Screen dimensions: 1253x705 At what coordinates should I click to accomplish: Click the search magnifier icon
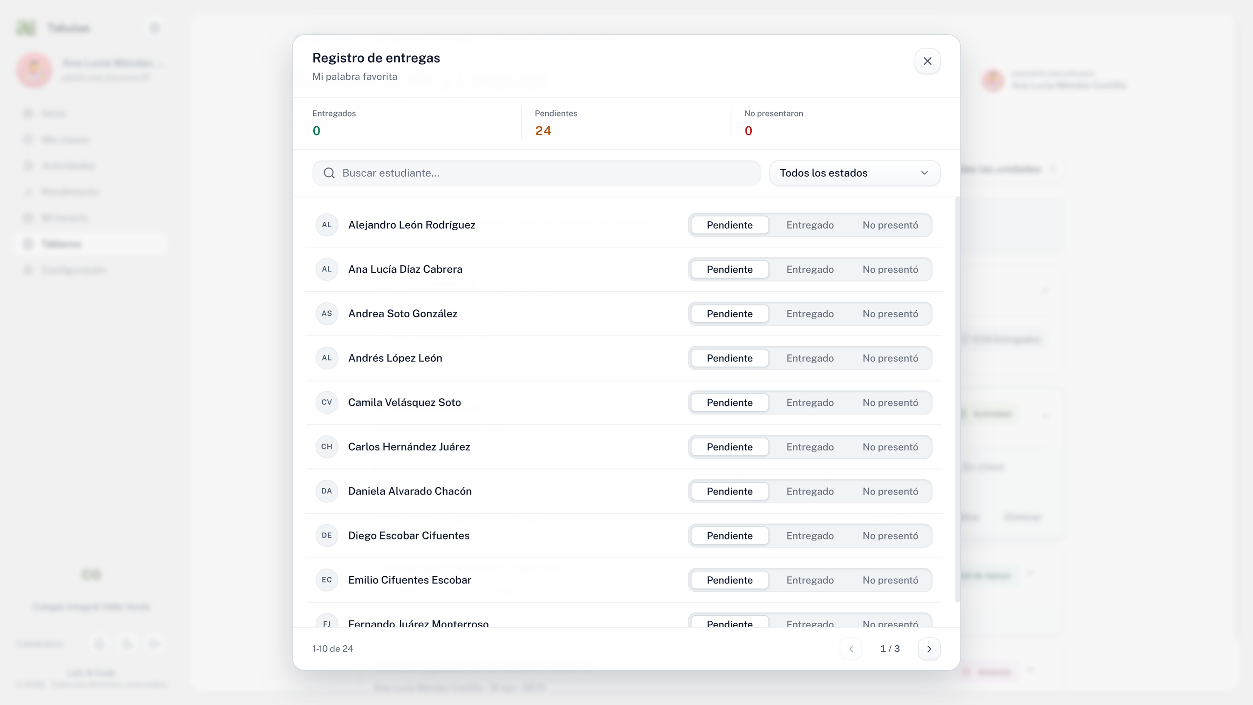click(x=329, y=173)
